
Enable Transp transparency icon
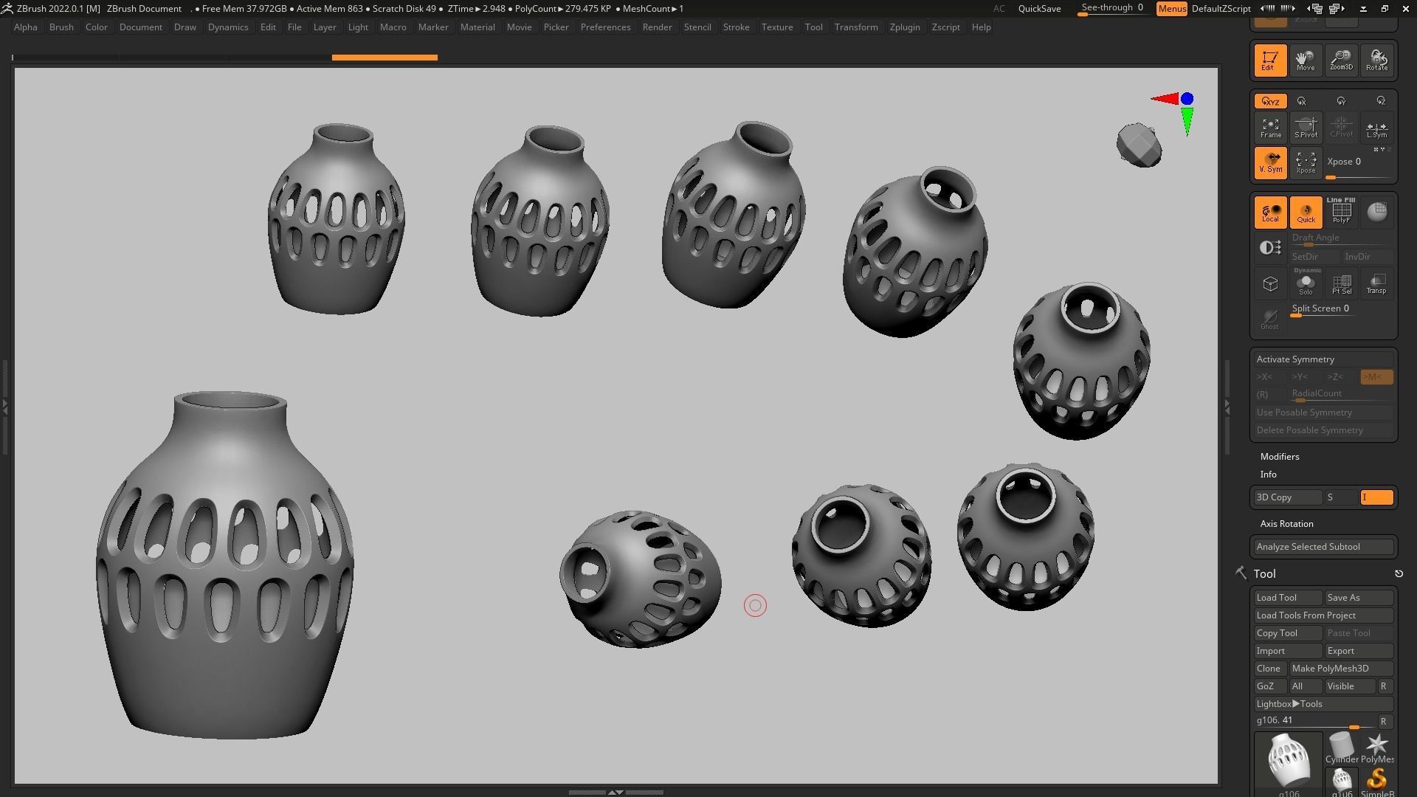(x=1376, y=284)
